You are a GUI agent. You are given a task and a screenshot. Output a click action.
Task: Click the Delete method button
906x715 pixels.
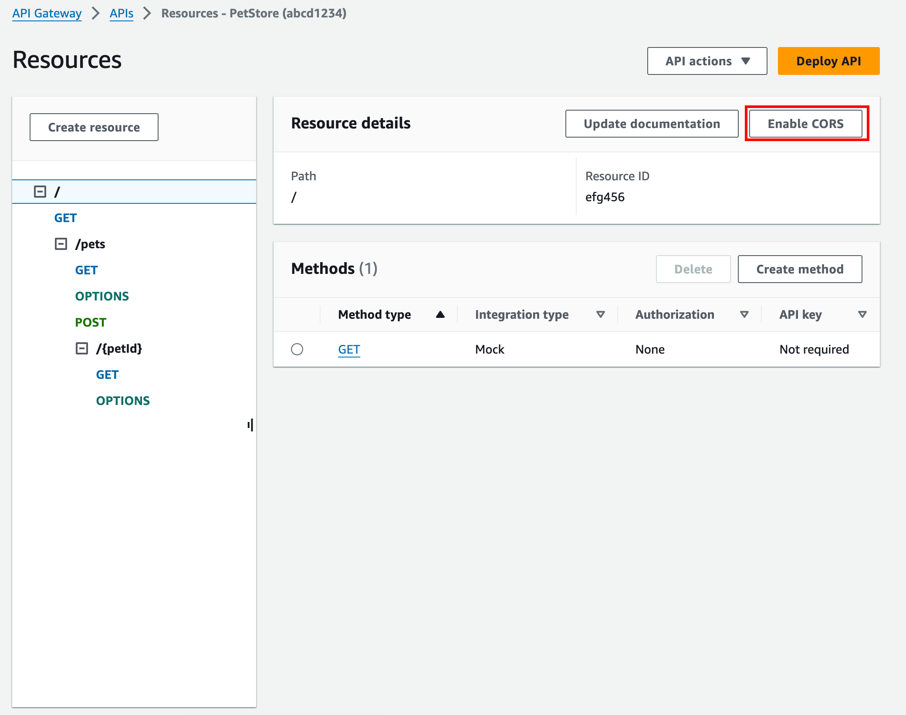(692, 269)
